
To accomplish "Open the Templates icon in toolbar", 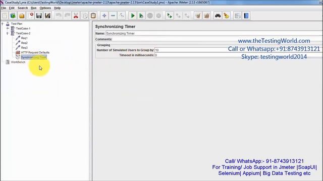I will click(13, 16).
